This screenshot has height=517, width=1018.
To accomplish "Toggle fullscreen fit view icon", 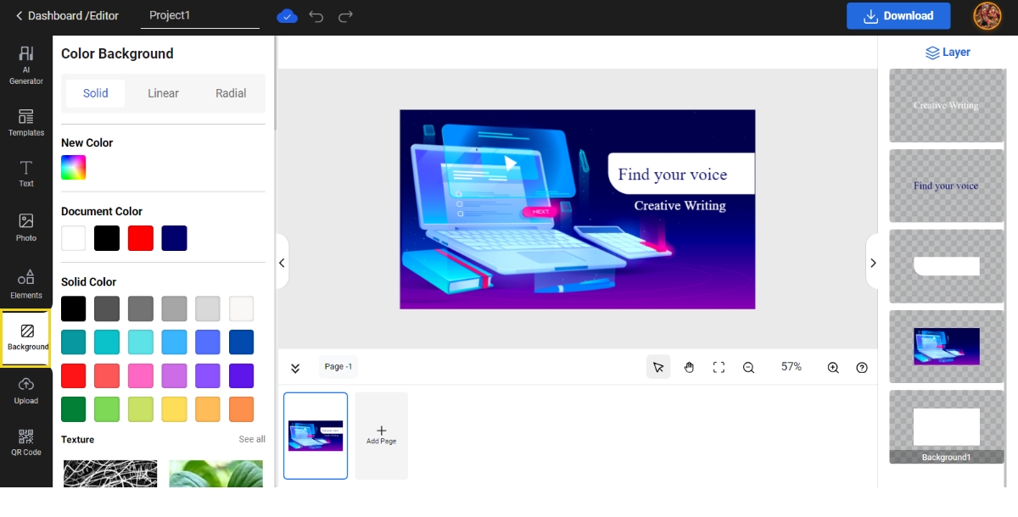I will click(719, 367).
